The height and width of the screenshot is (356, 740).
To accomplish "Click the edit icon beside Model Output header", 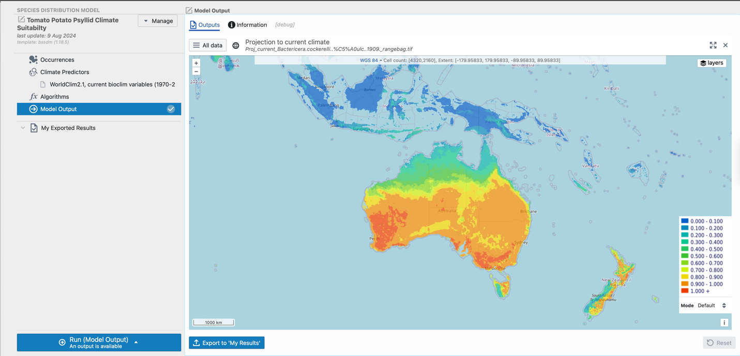I will pos(189,10).
